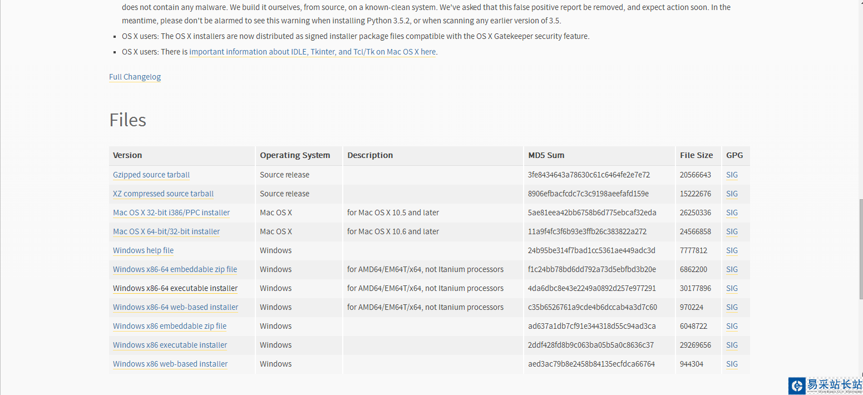Open SIG link for Windows help file
Viewport: 863px width, 395px height.
(732, 250)
